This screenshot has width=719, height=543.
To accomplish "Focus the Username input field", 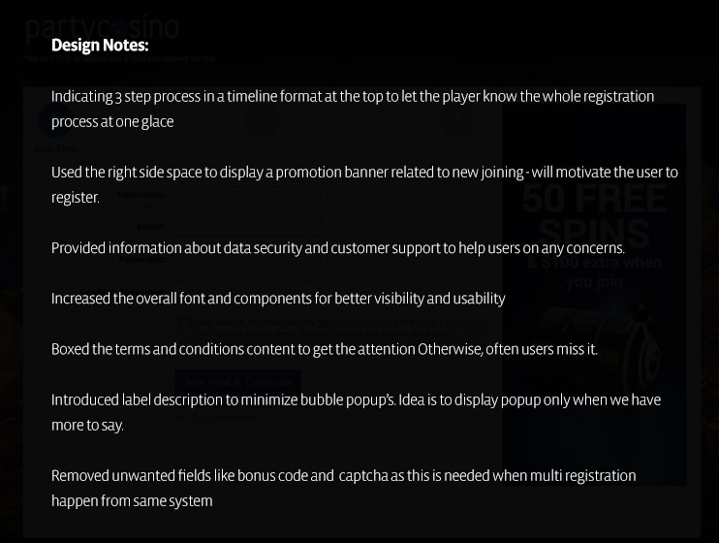I will pyautogui.click(x=249, y=195).
